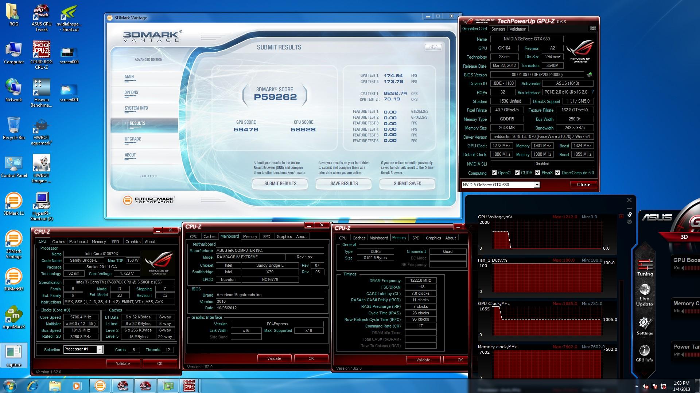The width and height of the screenshot is (700, 393).
Task: Select SYSTEM INFO in 3DMark Vantage menu
Action: [x=136, y=108]
